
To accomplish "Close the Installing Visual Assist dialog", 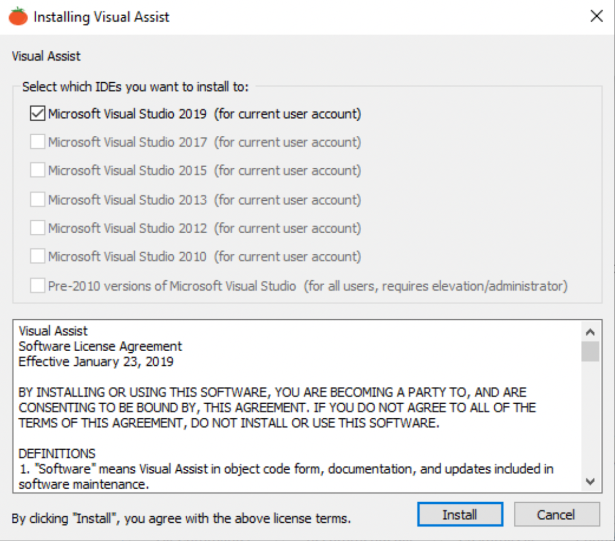I will 596,16.
